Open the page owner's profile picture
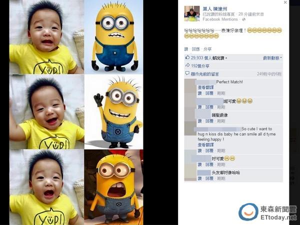Screen dimensions: 300x225 [192, 13]
